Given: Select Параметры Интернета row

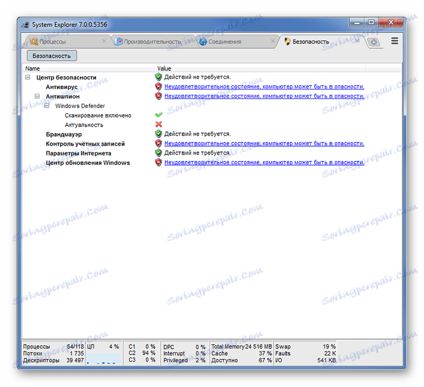Looking at the screenshot, I should [x=211, y=153].
